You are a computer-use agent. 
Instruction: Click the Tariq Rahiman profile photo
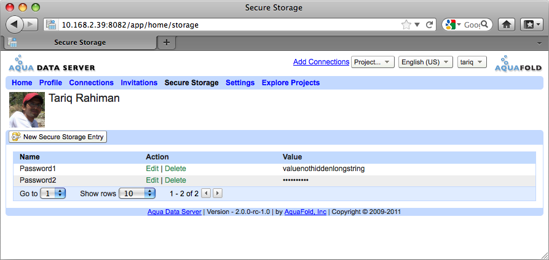click(x=27, y=110)
